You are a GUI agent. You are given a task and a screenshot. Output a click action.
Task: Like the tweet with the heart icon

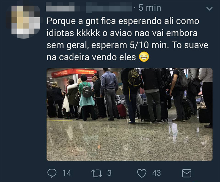pyautogui.click(x=142, y=173)
